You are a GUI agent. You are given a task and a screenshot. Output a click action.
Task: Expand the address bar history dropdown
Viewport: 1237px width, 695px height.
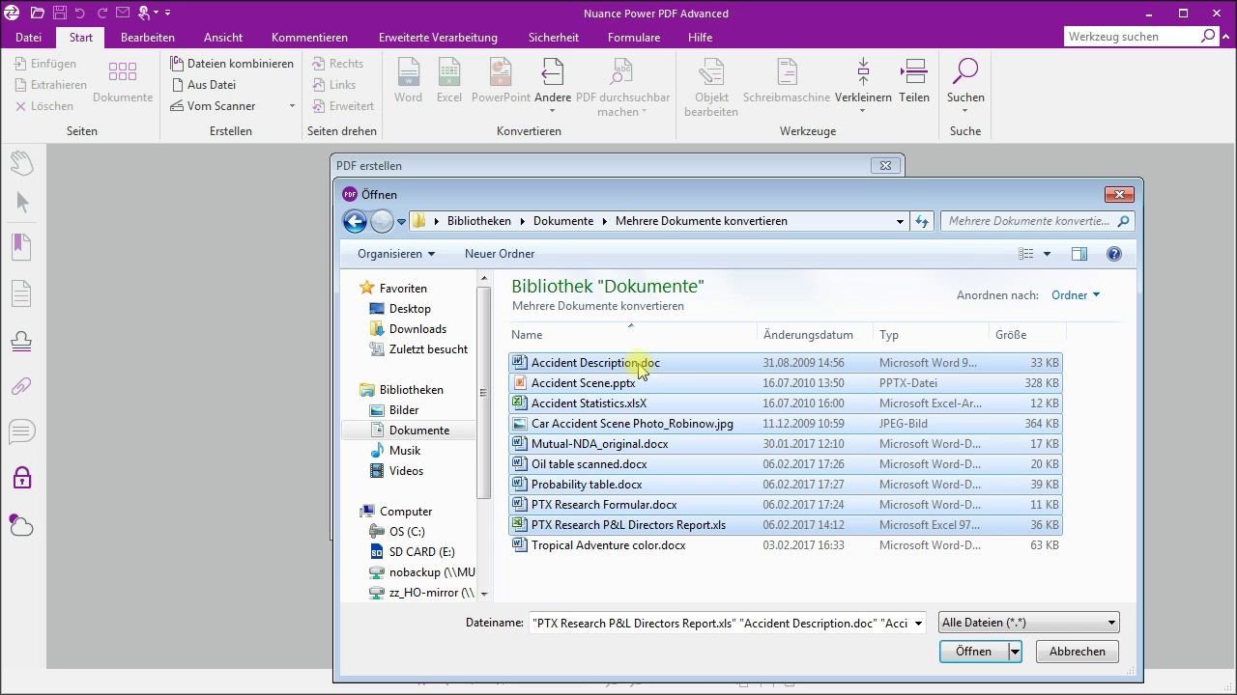point(900,221)
